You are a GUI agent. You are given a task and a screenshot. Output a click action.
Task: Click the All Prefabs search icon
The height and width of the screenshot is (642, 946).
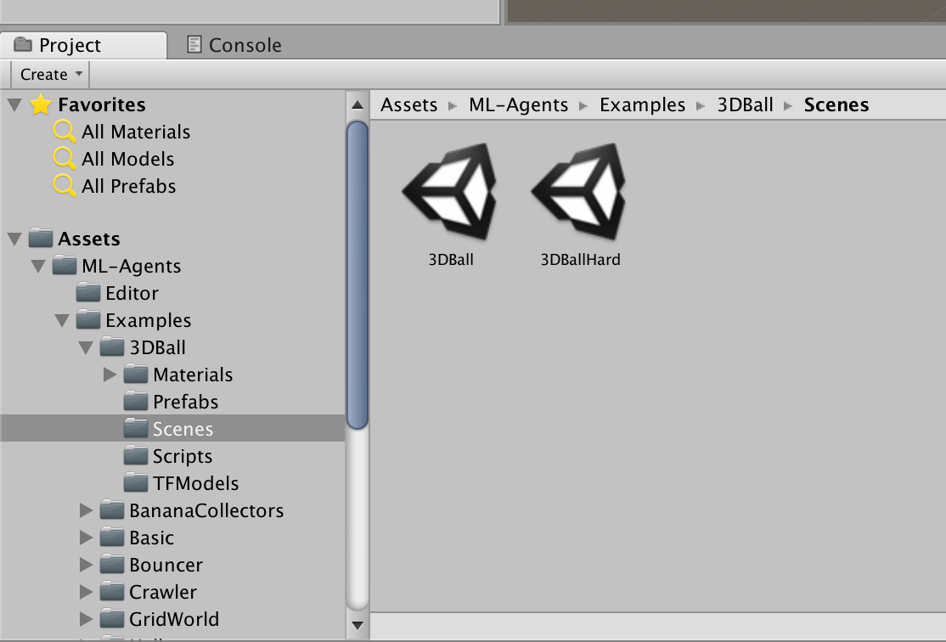[64, 185]
